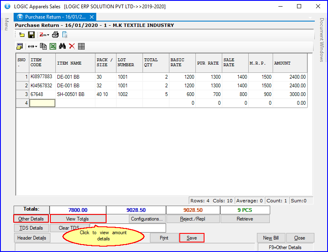Viewport: 328px width, 252px height.
Task: Click row header number 2
Action: (23, 86)
